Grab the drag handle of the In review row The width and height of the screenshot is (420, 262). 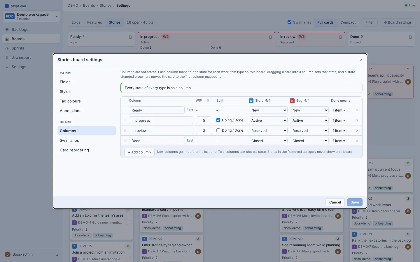tap(125, 131)
